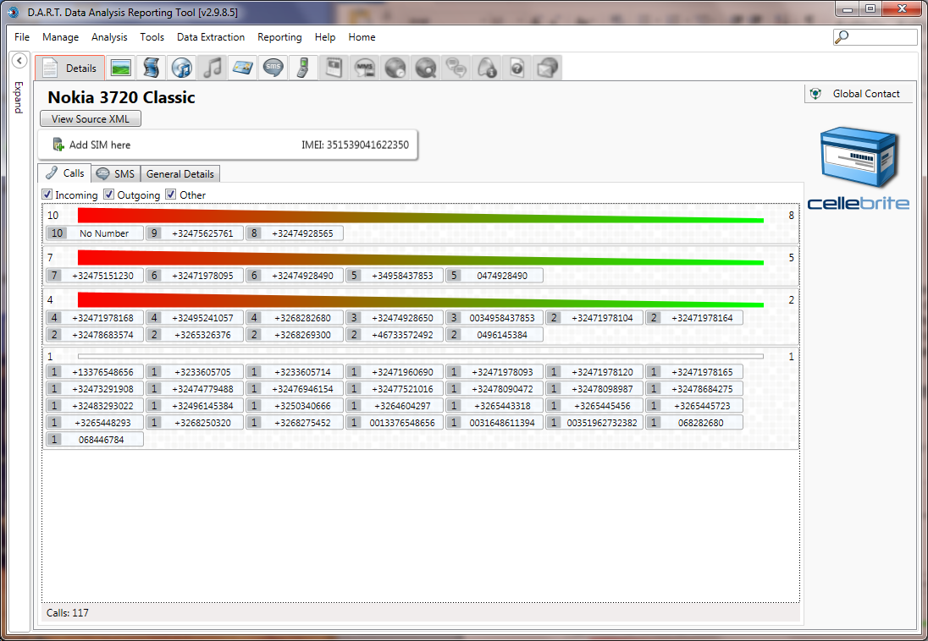Select number +34958437853
928x641 pixels.
[395, 276]
